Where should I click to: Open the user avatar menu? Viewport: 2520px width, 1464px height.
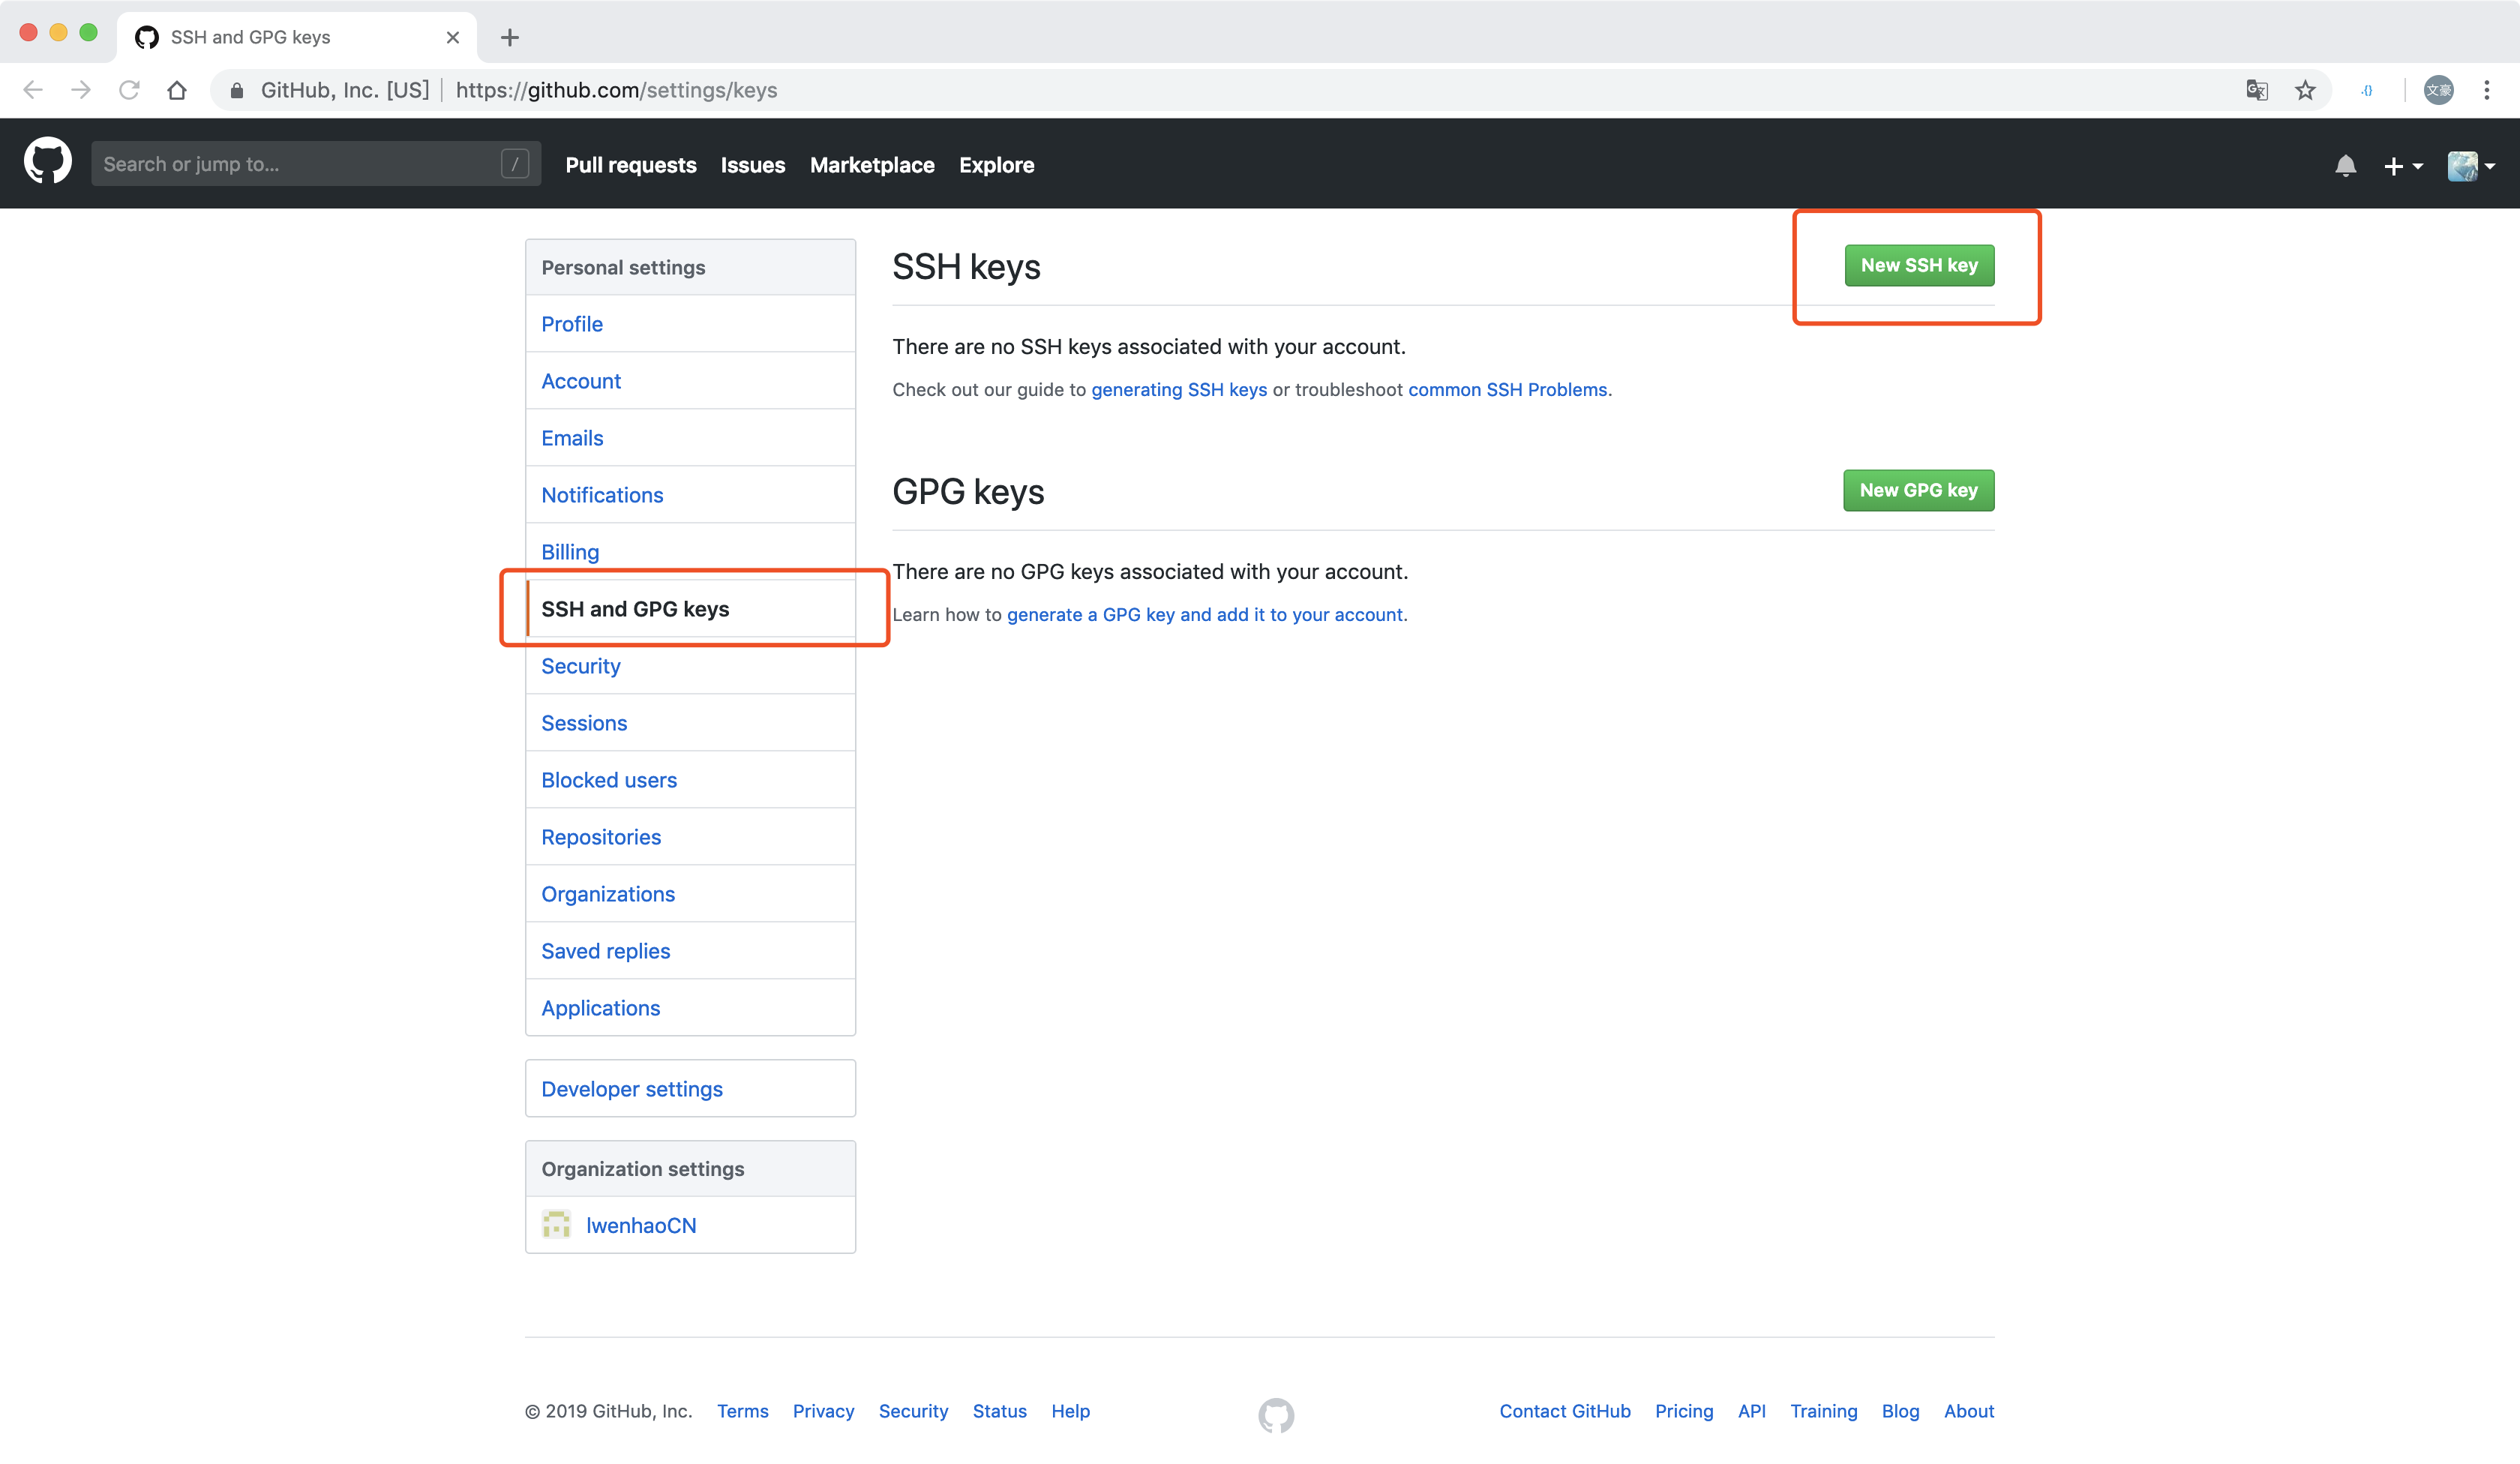pos(2471,166)
